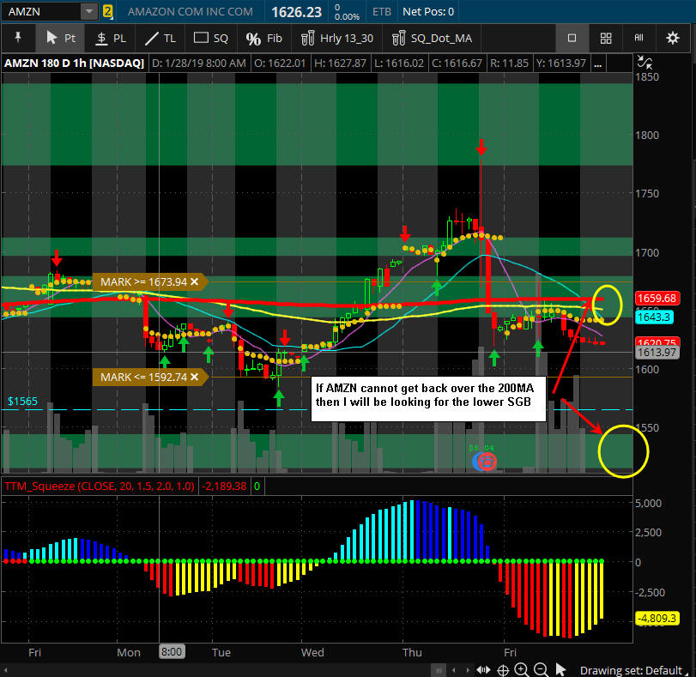Pin the chart toolbar with pushpin icon
This screenshot has height=677, width=696.
tap(18, 38)
